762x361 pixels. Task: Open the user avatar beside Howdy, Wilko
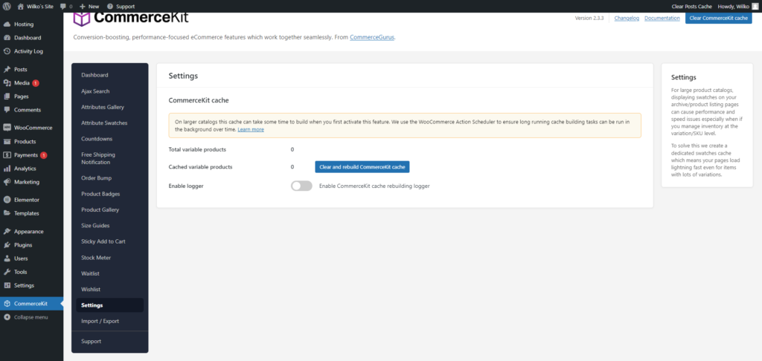coord(755,6)
